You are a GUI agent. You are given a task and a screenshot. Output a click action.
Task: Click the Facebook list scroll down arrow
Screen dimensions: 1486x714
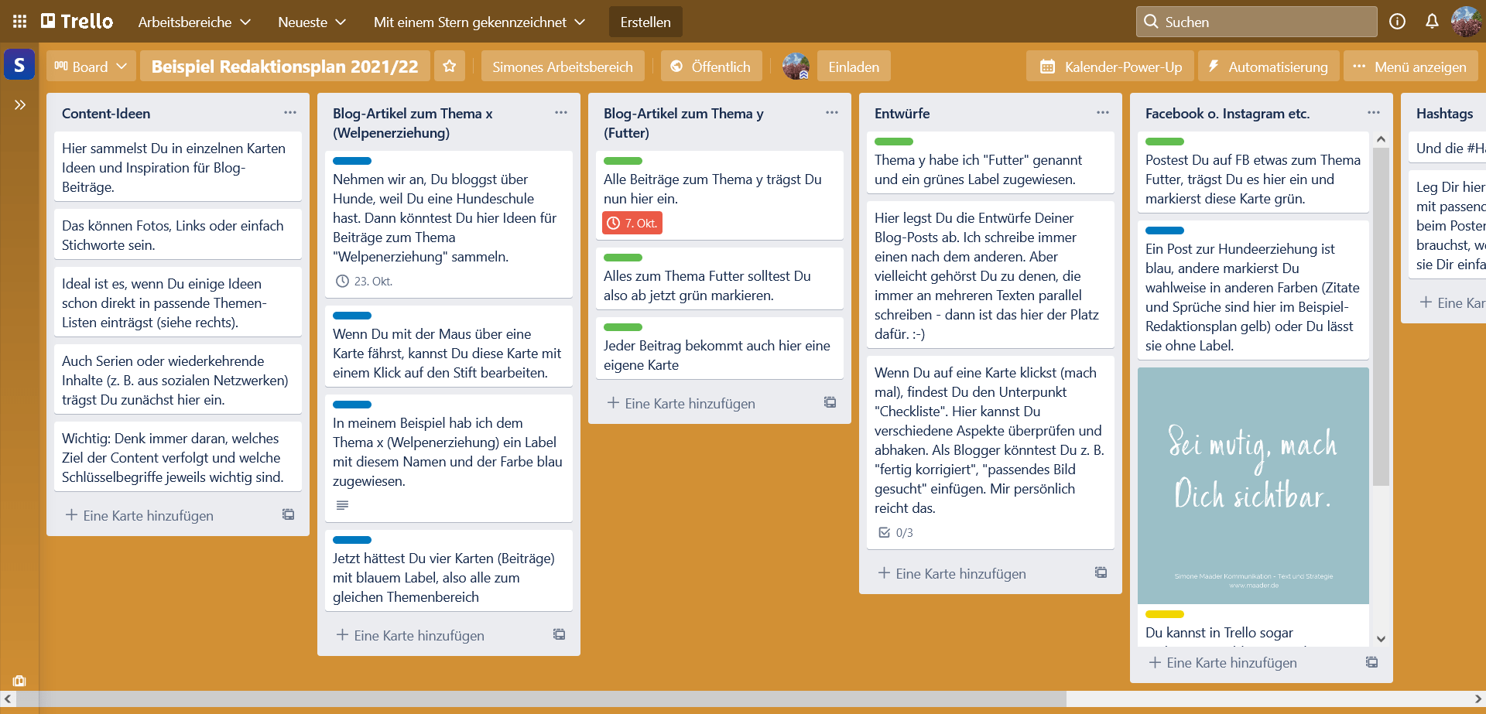click(x=1381, y=639)
